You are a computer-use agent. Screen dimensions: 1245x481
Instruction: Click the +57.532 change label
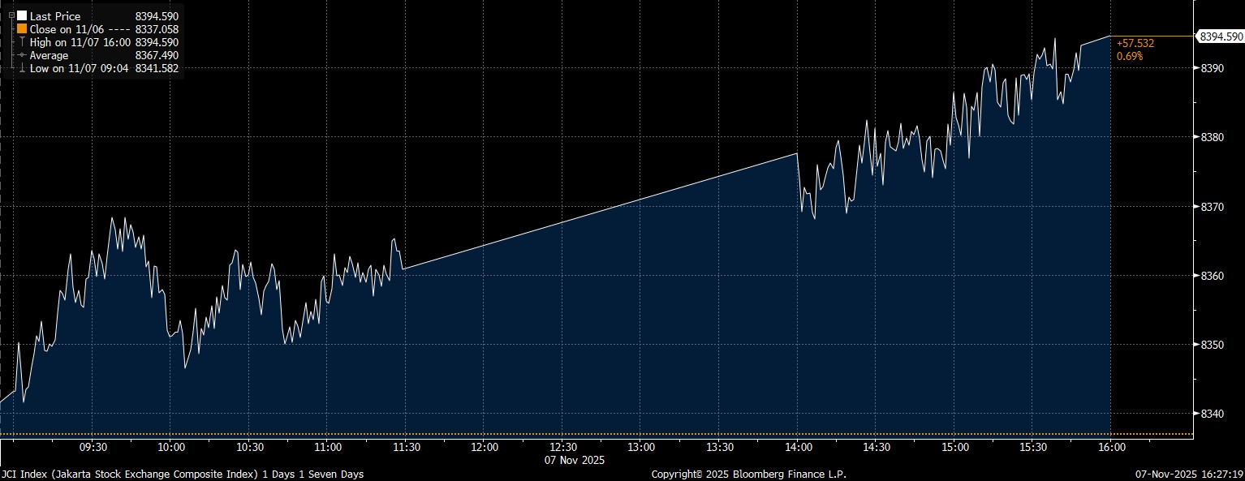click(x=1135, y=43)
